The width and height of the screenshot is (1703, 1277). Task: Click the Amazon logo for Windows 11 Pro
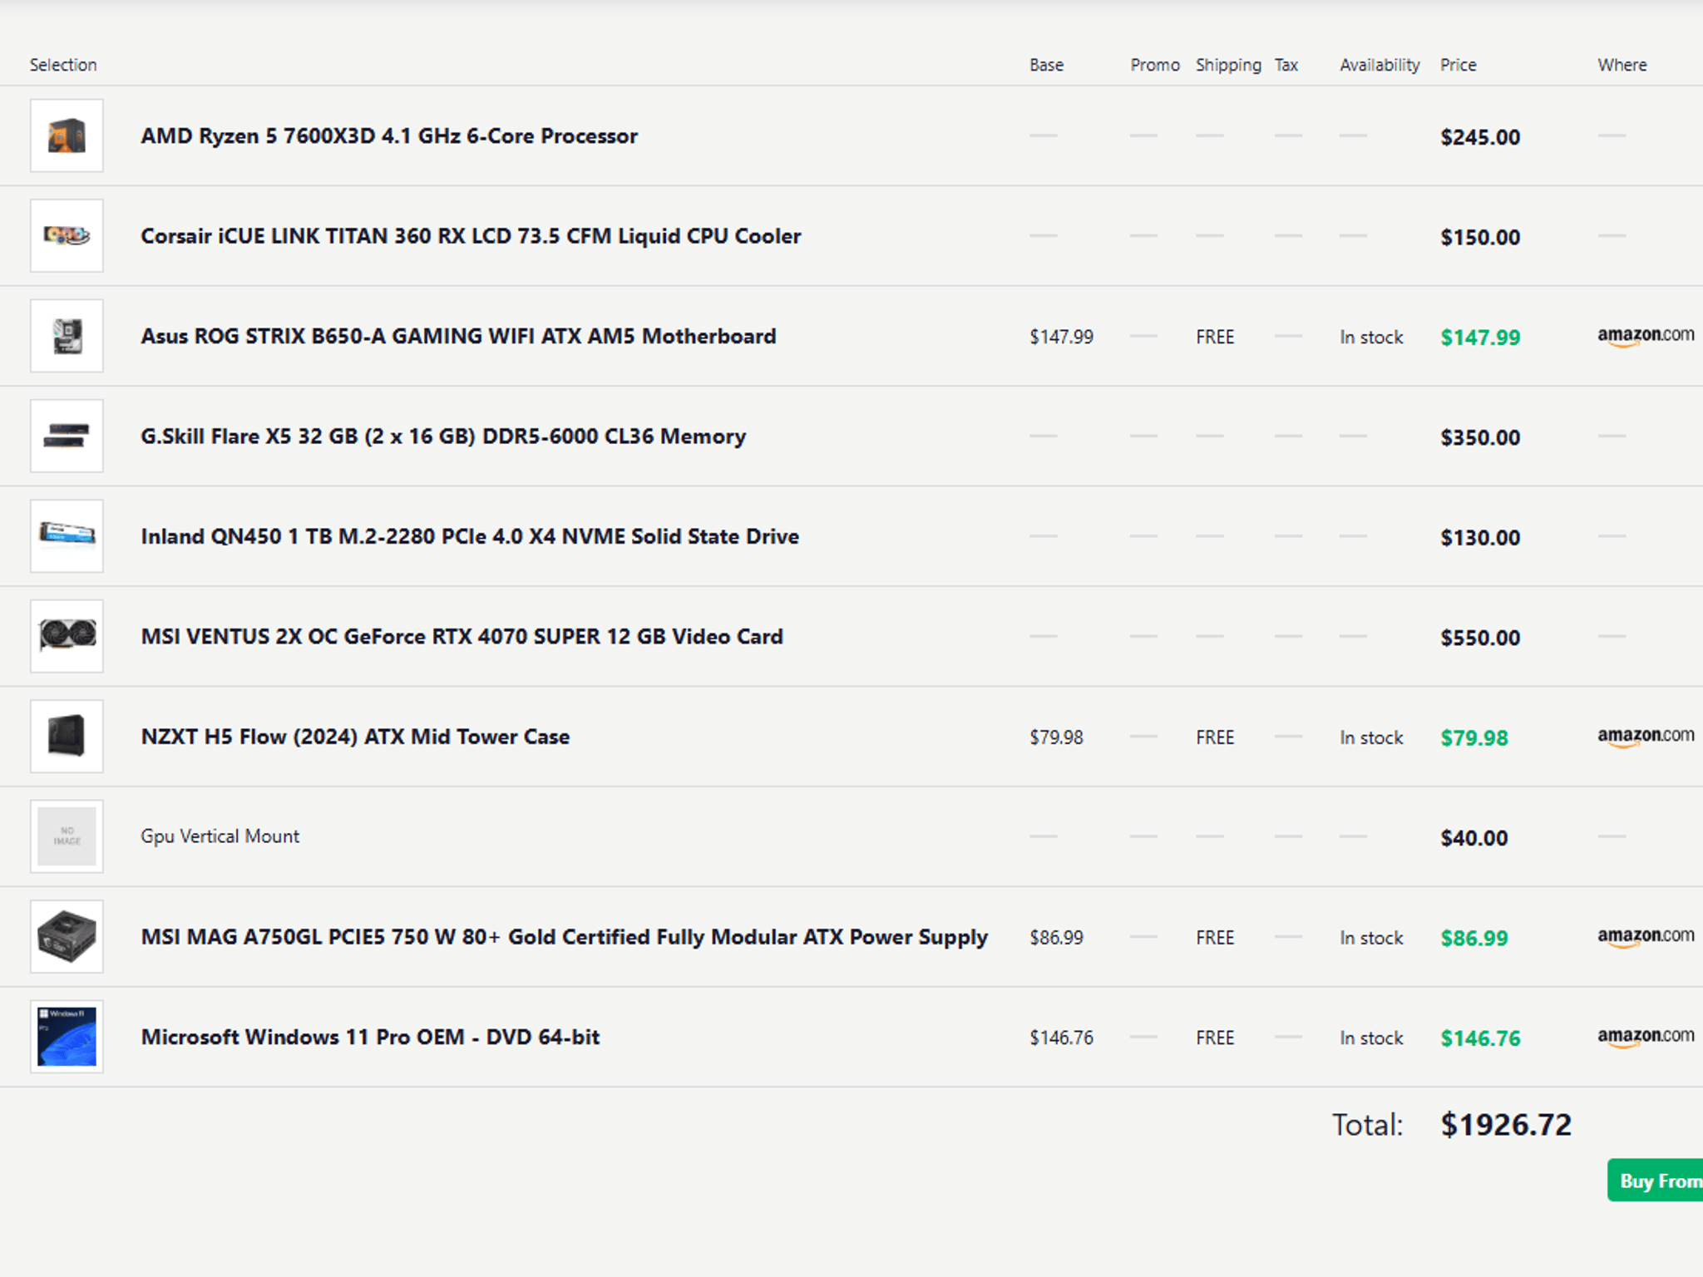tap(1645, 1037)
